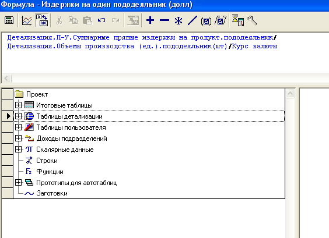Click the slashed /A/ formula icon
The image size is (329, 238).
point(220,20)
